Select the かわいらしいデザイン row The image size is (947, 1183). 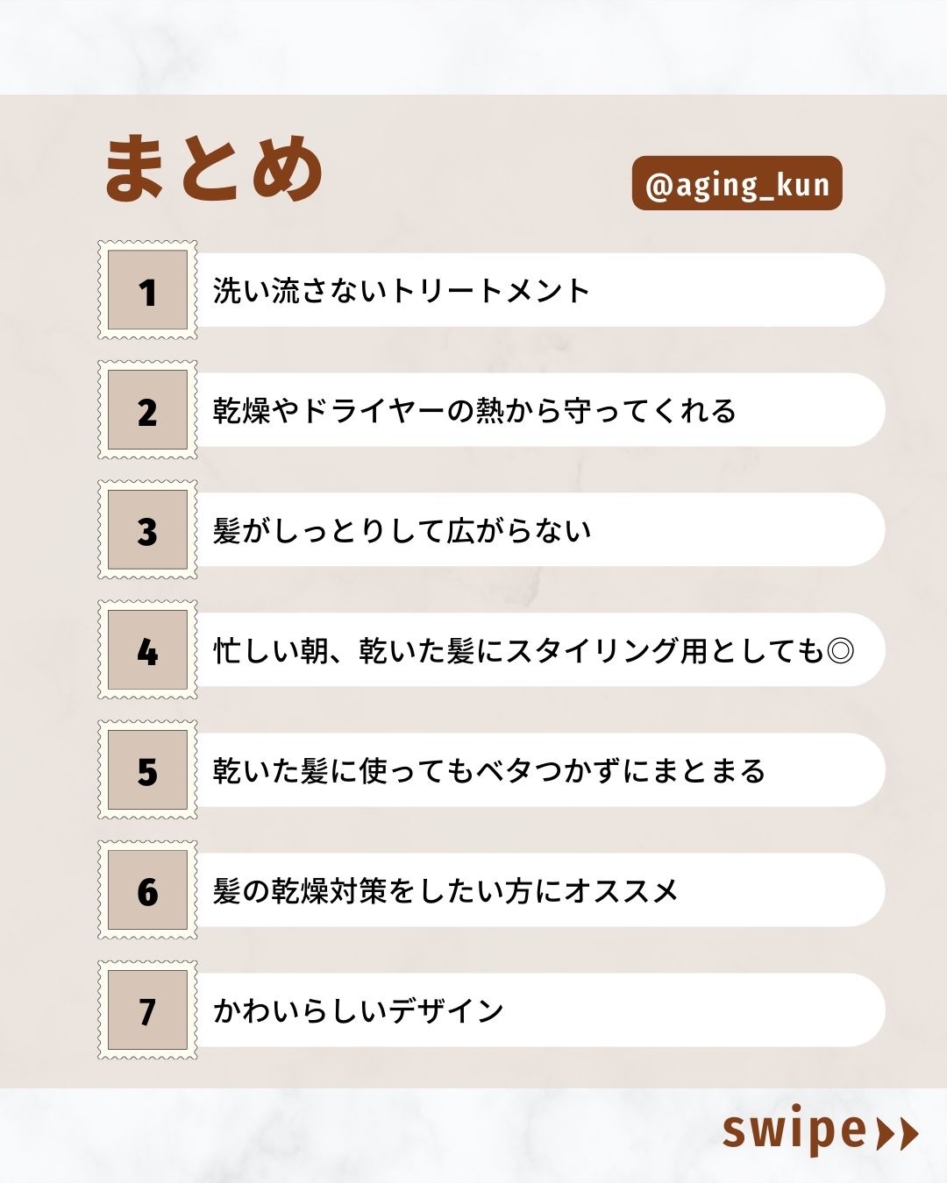(x=358, y=1010)
